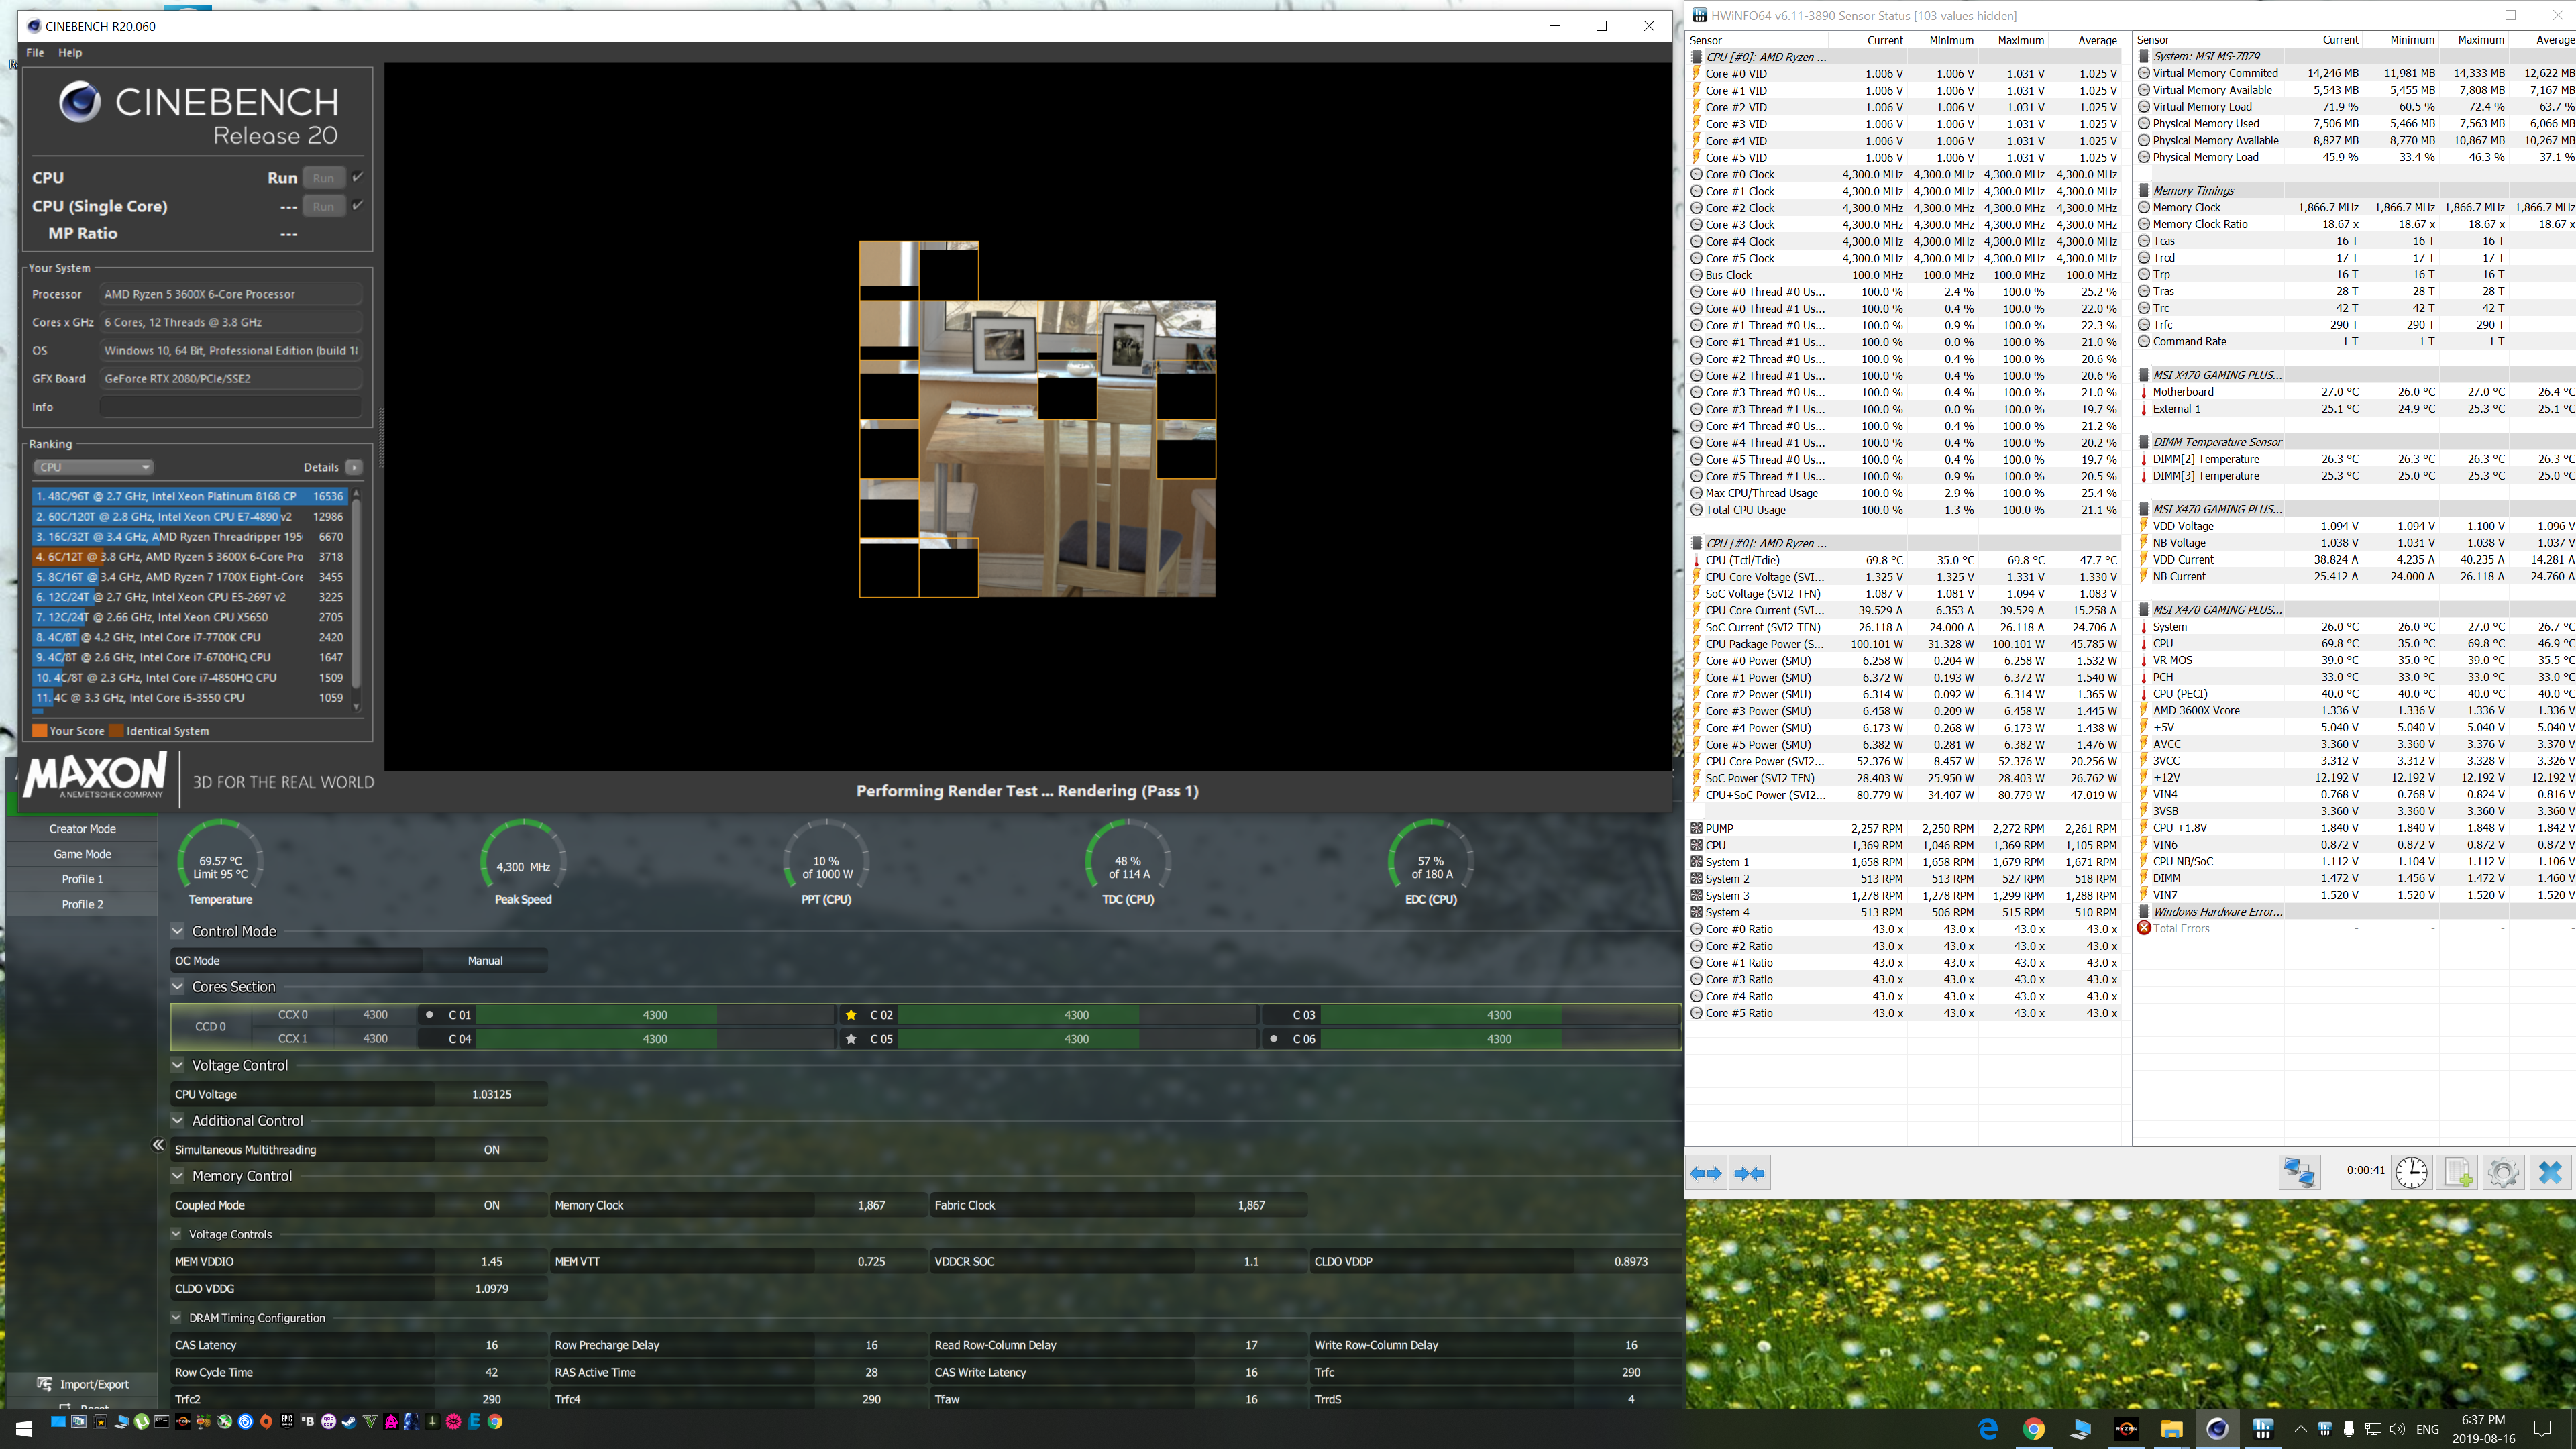Toggle star marker on core C 05
Screen dimensions: 2576x1449
(851, 1039)
